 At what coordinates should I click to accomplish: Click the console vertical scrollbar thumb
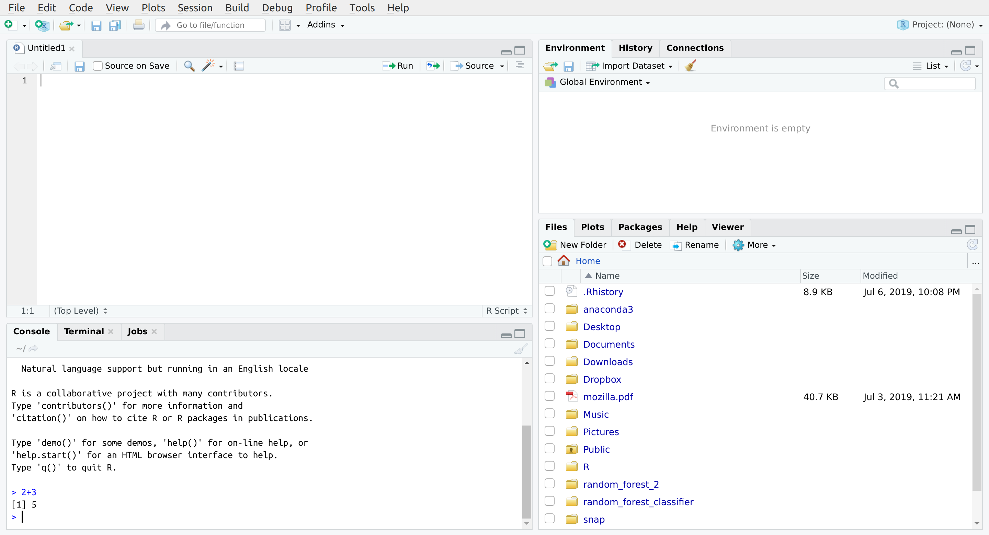pyautogui.click(x=527, y=472)
